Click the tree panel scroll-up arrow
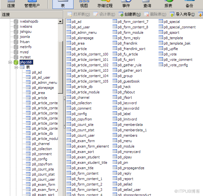Viewport: 203px width, 196px height. [x=60, y=21]
